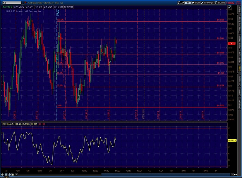Click the $1.0365 Fibonacci level label
The image size is (242, 178).
tap(220, 53)
